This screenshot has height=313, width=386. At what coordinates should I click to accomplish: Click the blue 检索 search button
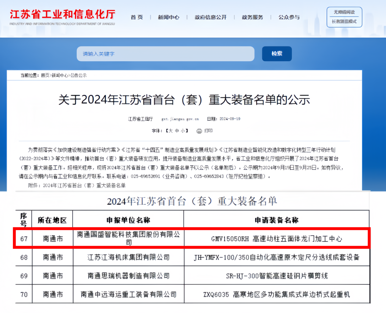277,54
